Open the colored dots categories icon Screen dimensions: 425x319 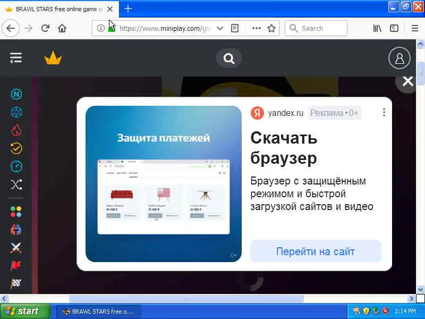point(16,212)
